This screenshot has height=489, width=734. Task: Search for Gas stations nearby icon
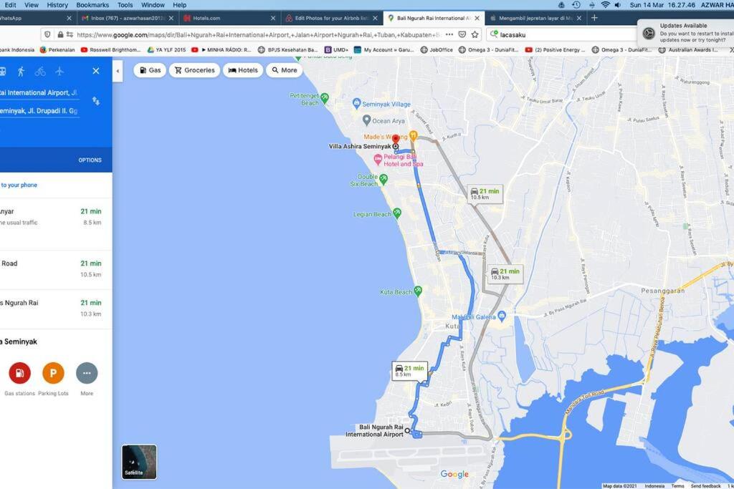[x=19, y=373]
